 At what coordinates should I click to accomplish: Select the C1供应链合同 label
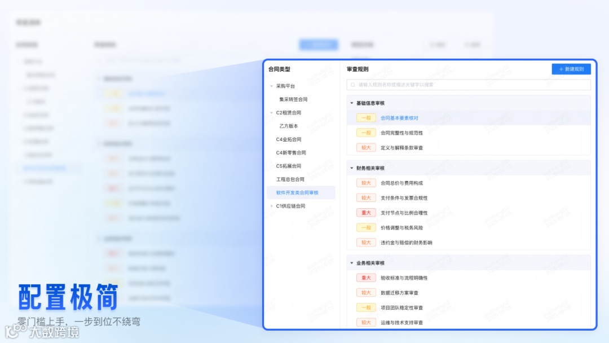click(290, 206)
